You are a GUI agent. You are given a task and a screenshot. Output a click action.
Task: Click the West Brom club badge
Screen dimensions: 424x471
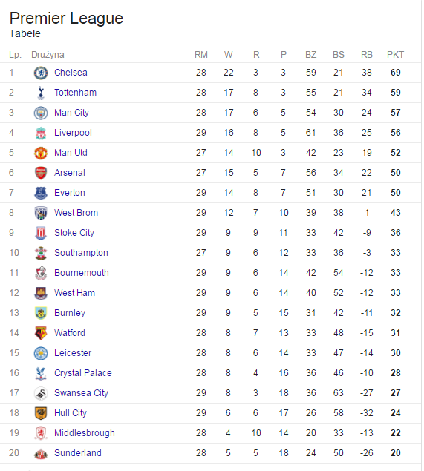pyautogui.click(x=41, y=213)
